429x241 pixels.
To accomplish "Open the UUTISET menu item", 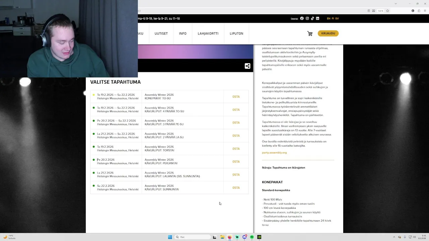I will click(x=161, y=33).
